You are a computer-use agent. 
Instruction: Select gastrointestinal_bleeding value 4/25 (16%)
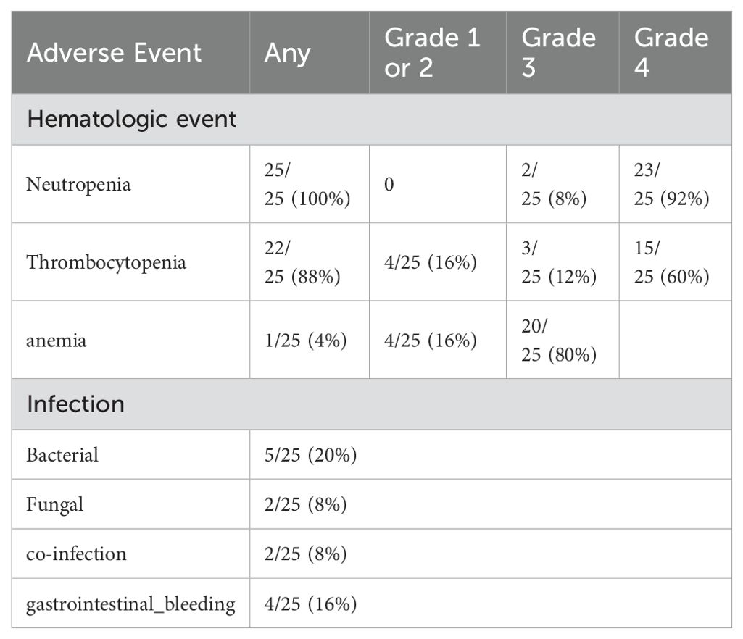(310, 603)
